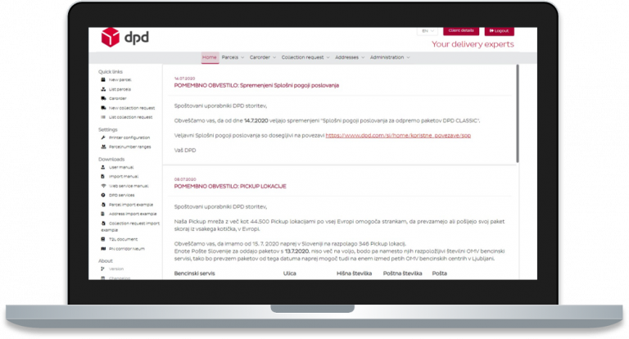Click the PN corridor Neum icon
The height and width of the screenshot is (339, 629).
tap(103, 249)
